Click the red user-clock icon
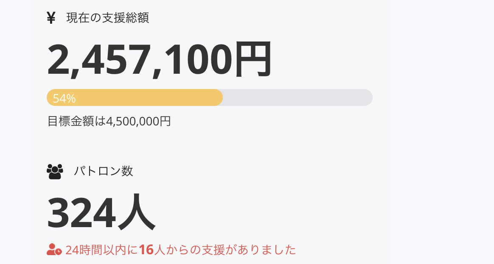The width and height of the screenshot is (494, 264). click(x=54, y=250)
